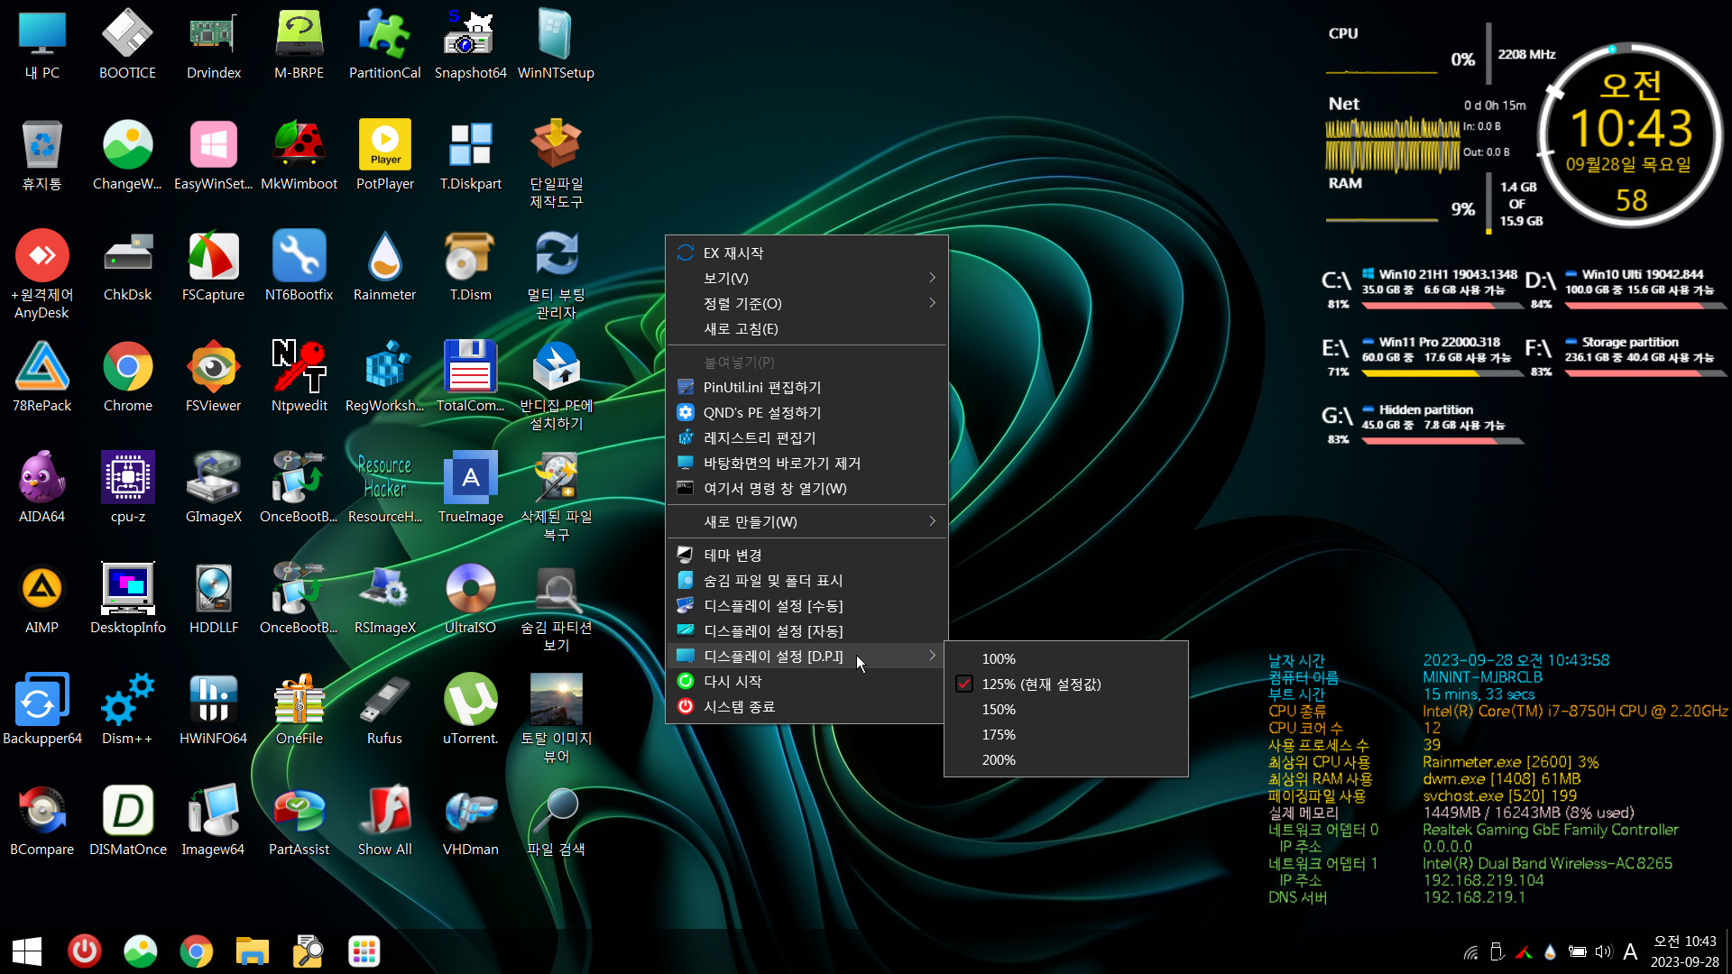Open the taskbar colorful grid launcher
Screen dimensions: 1732x974
tap(364, 951)
